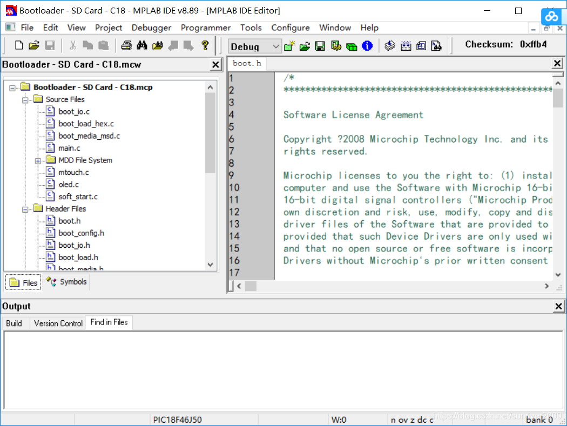567x426 pixels.
Task: Click the Copy icon in the toolbar
Action: coord(88,45)
